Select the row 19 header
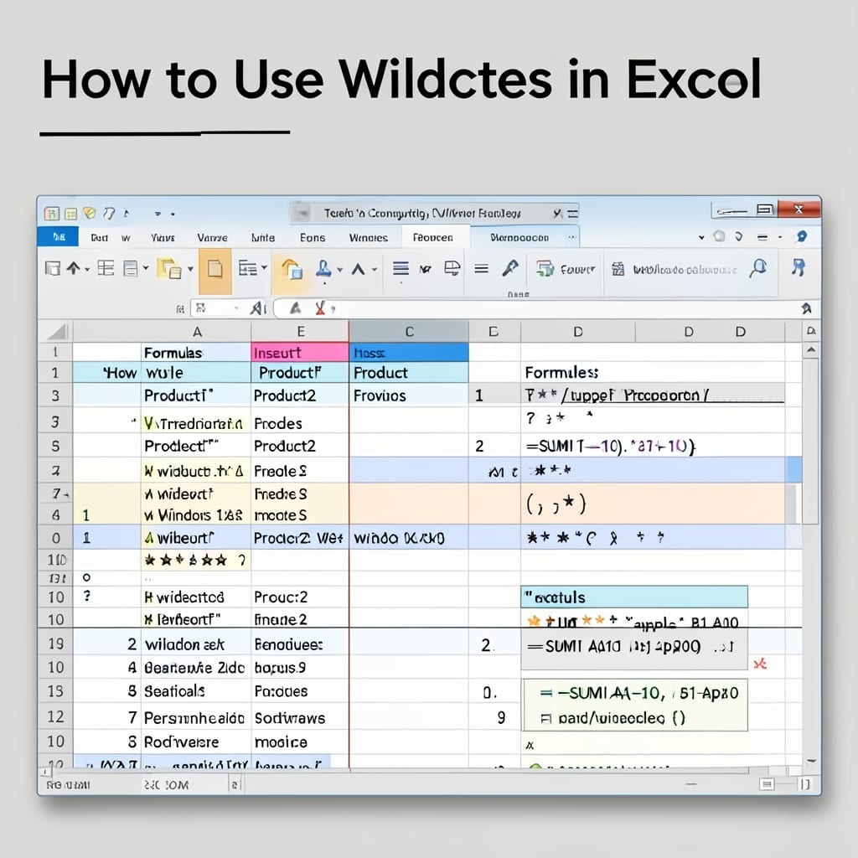The image size is (858, 858). pyautogui.click(x=55, y=643)
